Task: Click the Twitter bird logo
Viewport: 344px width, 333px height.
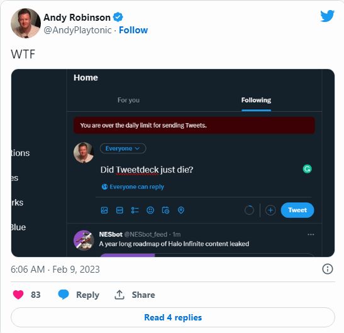Action: [x=327, y=16]
